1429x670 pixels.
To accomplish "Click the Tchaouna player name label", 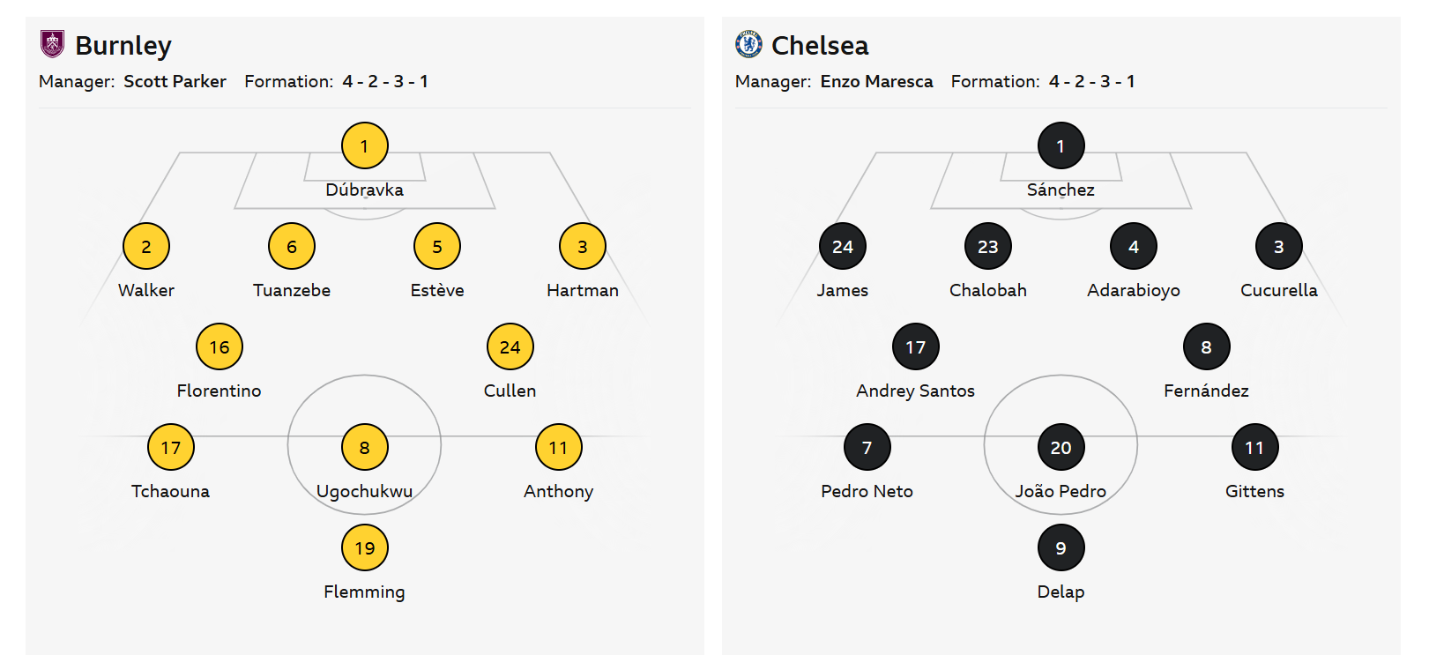I will [x=170, y=491].
